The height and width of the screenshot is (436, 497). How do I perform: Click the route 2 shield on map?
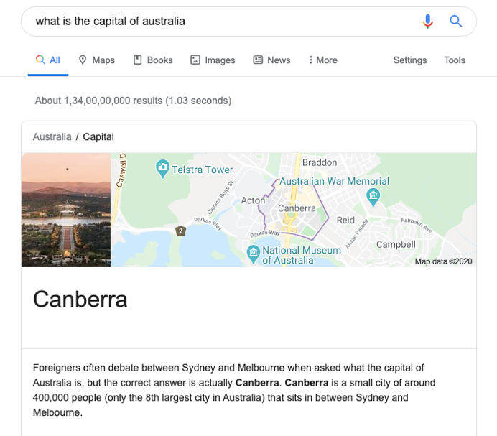coord(181,231)
